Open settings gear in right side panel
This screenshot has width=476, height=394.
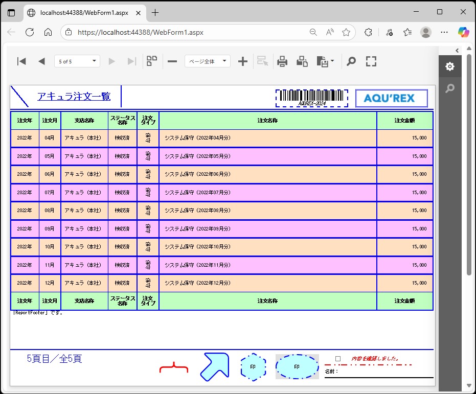pyautogui.click(x=449, y=66)
